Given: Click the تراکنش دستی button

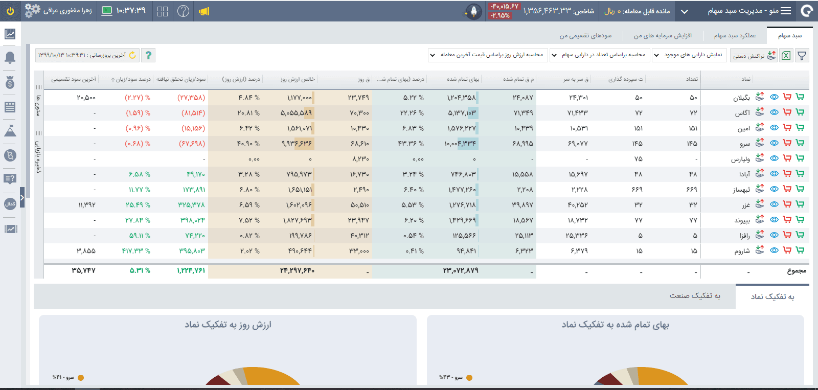Looking at the screenshot, I should [x=754, y=55].
